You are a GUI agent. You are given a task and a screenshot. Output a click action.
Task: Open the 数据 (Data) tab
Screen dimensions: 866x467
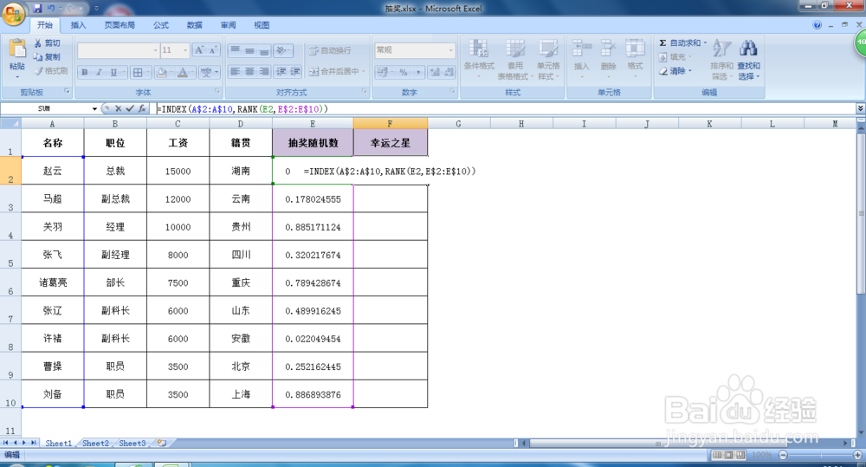click(194, 25)
